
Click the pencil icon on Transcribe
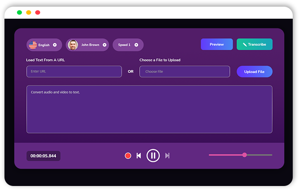(245, 44)
